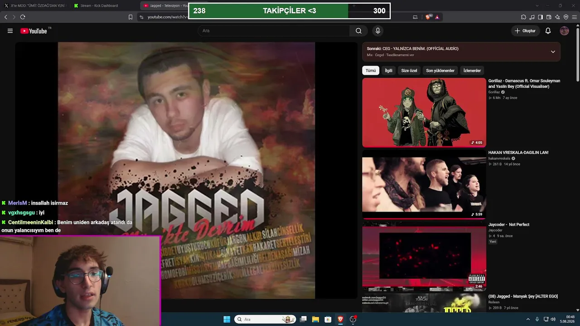This screenshot has width=580, height=326.
Task: Open Microsoft Store from the taskbar
Action: [328, 319]
